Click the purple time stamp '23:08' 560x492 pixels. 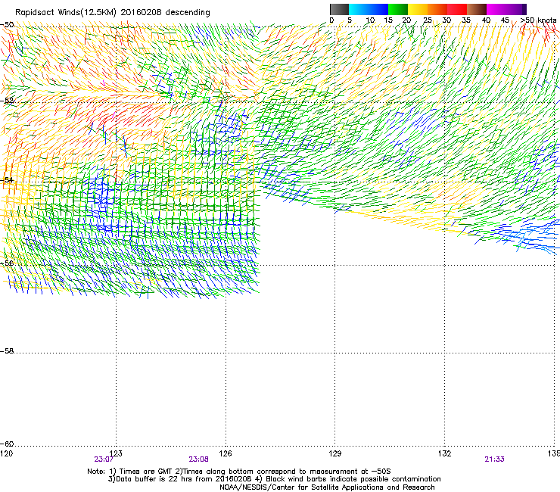198,459
